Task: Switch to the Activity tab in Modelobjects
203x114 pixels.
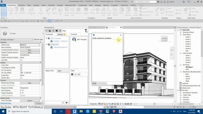Action: tap(61, 34)
